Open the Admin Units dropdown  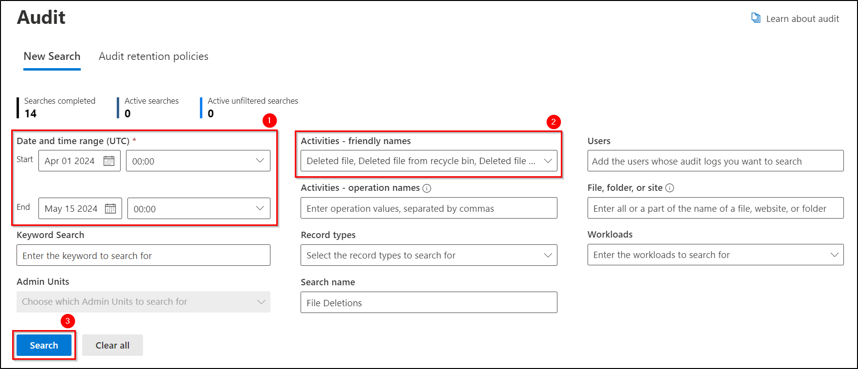261,302
